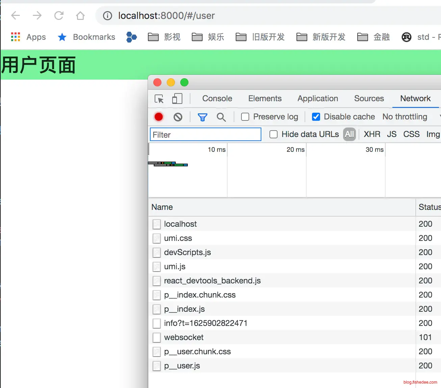Open the Apps grid in bookmarks bar
The height and width of the screenshot is (388, 441).
tap(16, 37)
